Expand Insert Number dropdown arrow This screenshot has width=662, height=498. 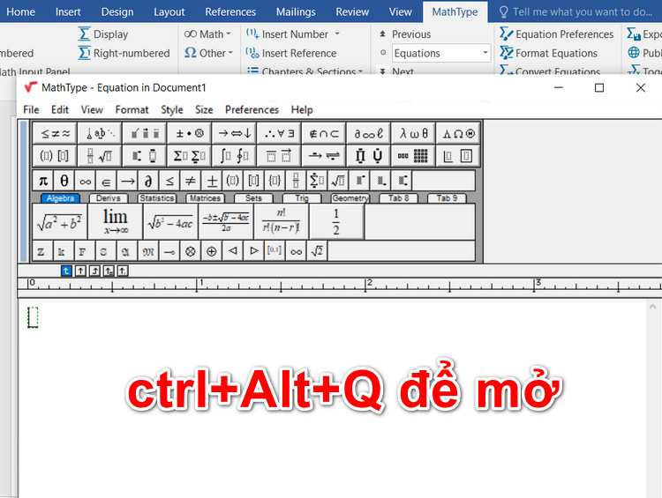pyautogui.click(x=337, y=33)
